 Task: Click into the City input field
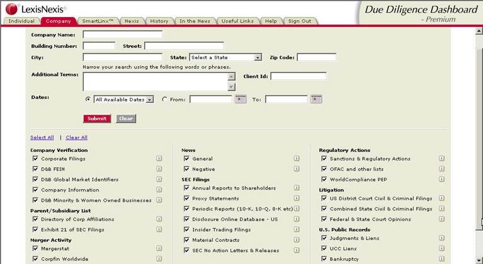pyautogui.click(x=123, y=57)
